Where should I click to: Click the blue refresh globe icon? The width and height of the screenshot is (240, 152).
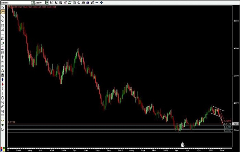(x=88, y=3)
